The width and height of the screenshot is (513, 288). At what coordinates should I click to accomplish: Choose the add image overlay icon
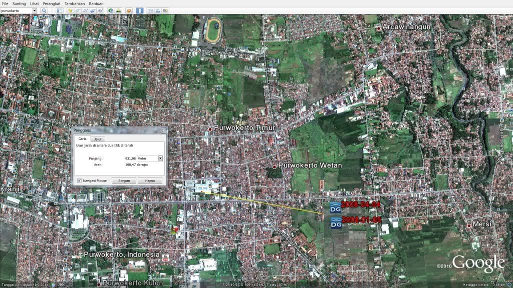[93, 11]
